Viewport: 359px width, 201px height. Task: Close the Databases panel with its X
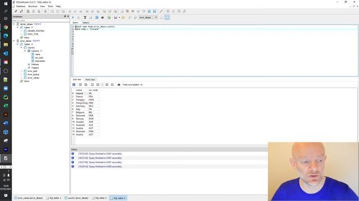68,16
